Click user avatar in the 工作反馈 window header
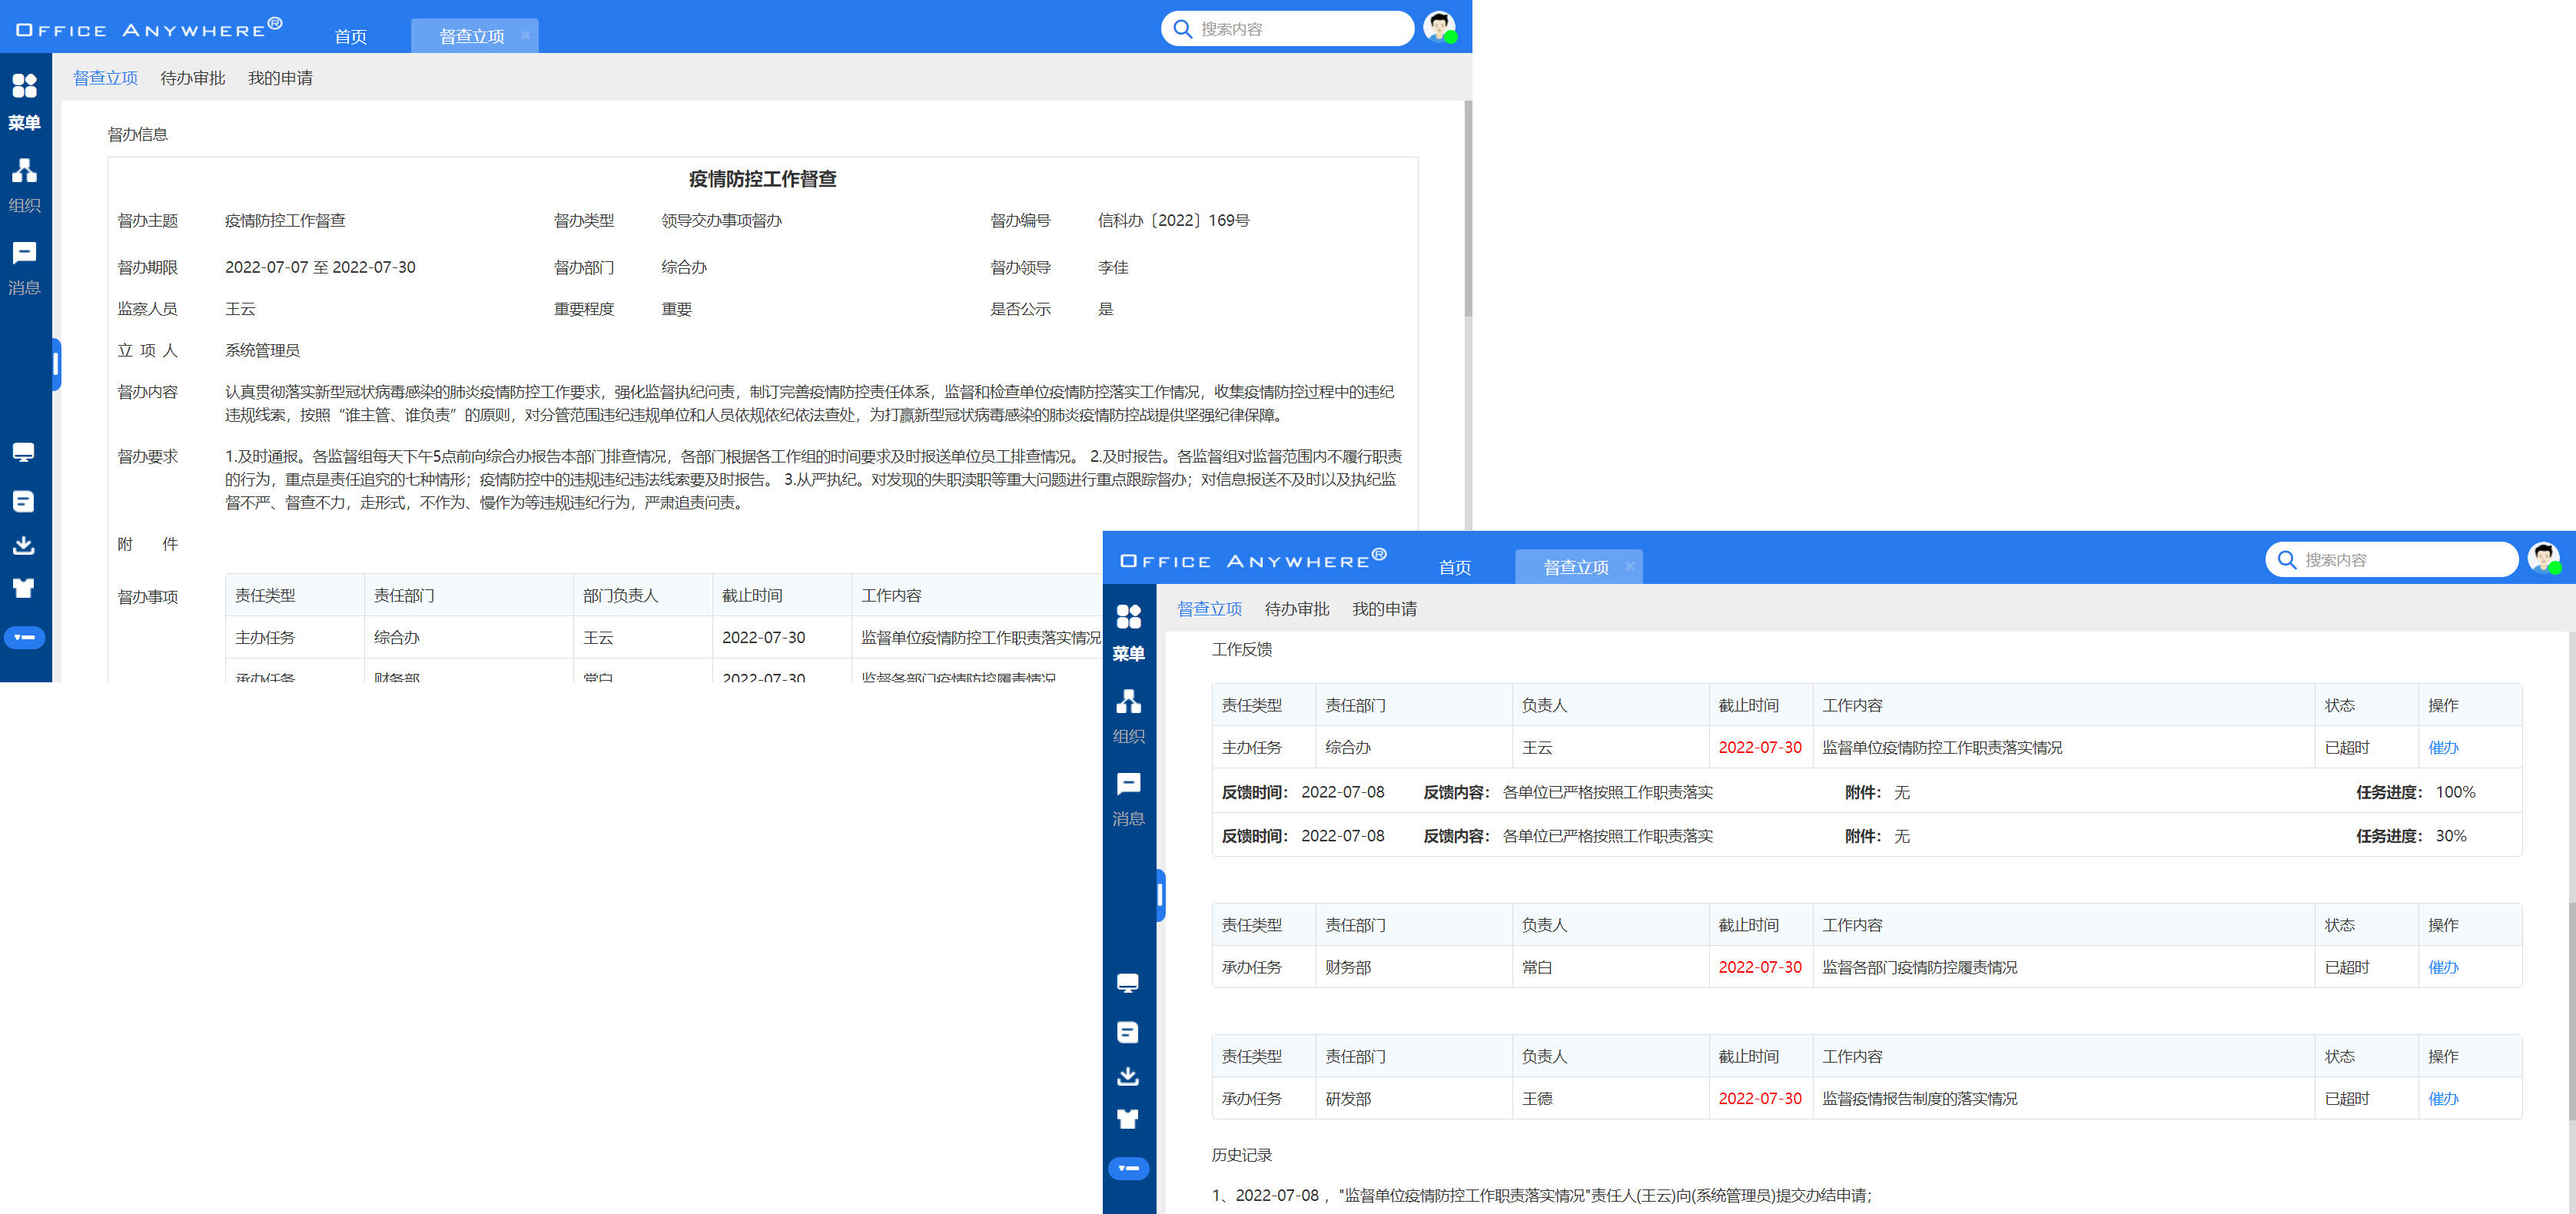Screen dimensions: 2576x1214 (x=2542, y=557)
